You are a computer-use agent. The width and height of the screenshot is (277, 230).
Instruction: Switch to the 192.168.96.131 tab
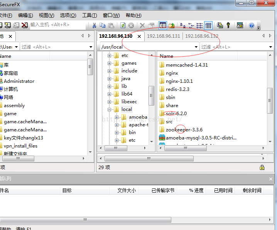[164, 36]
